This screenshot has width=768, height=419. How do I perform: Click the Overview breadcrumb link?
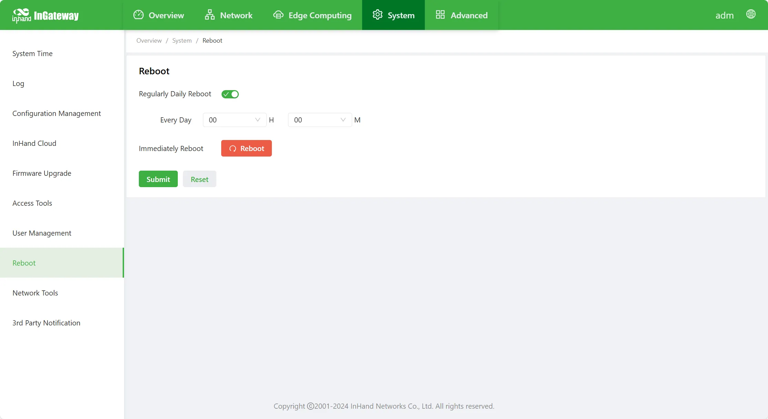point(149,41)
